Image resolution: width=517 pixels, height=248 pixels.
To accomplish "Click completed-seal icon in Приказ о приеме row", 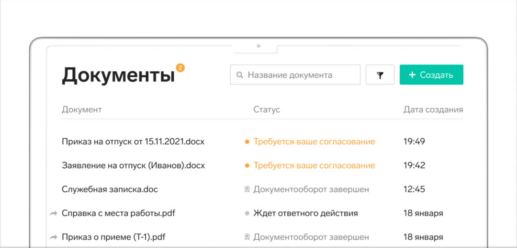I will 247,237.
